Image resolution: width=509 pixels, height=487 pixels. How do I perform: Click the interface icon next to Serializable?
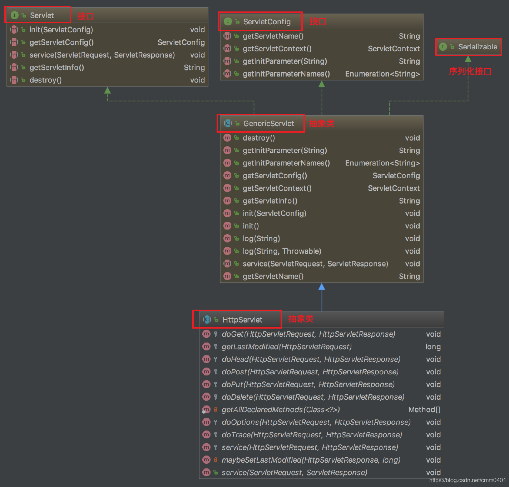(x=443, y=47)
